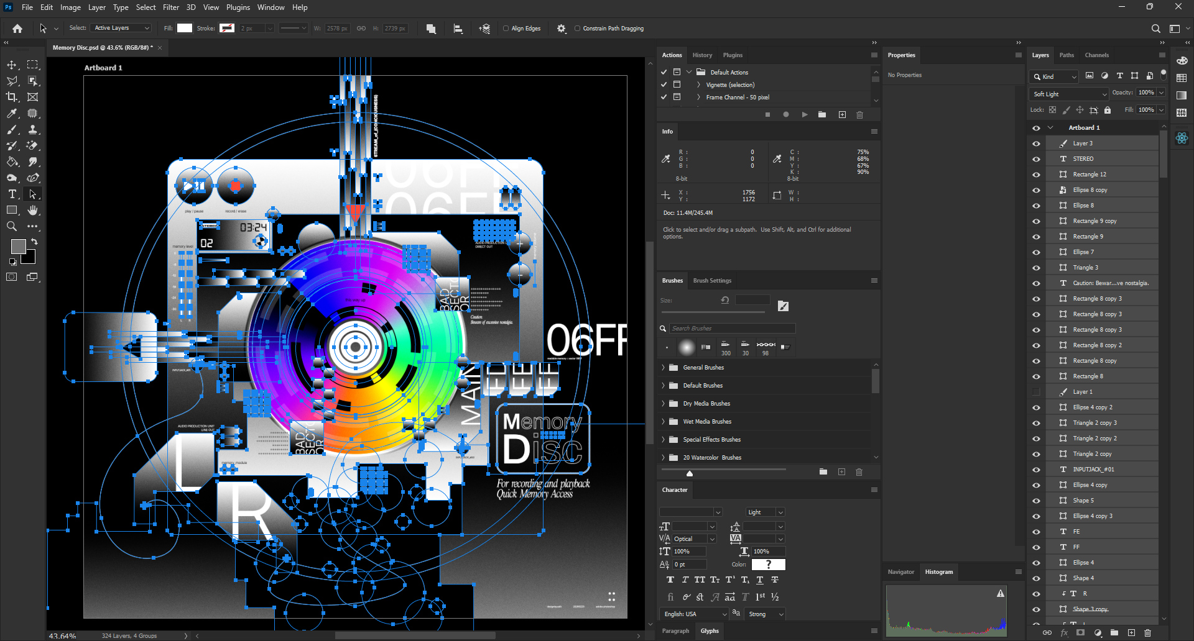Click the Search Brushes field

731,329
